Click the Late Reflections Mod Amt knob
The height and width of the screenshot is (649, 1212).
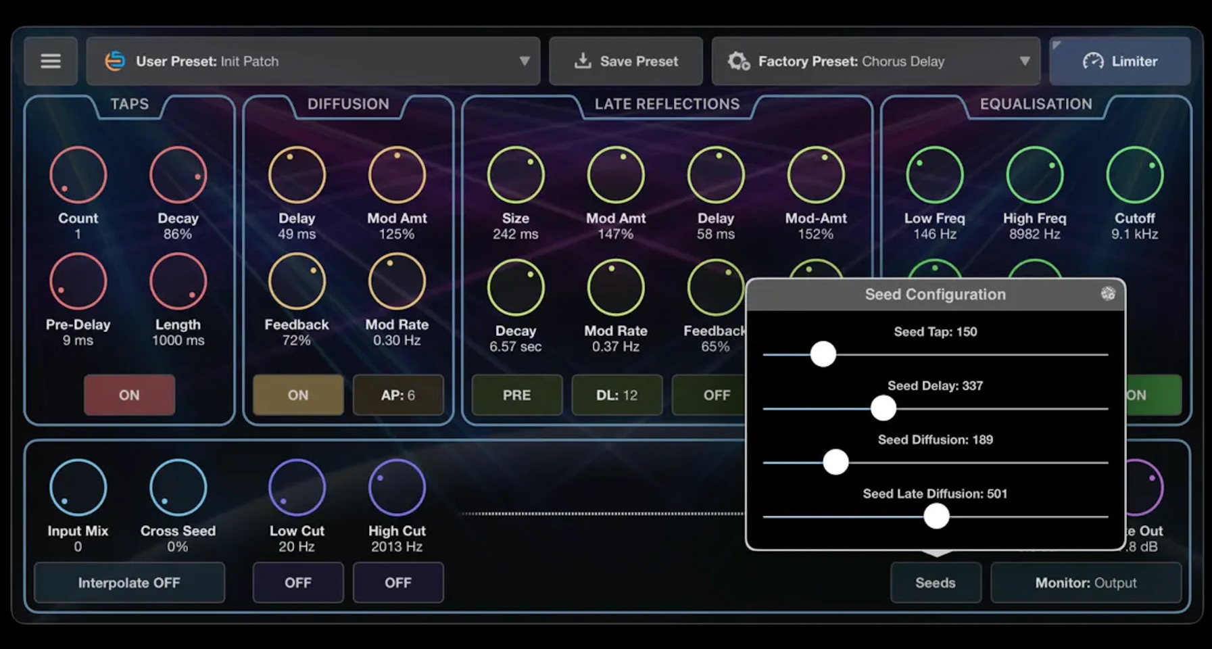pos(616,175)
